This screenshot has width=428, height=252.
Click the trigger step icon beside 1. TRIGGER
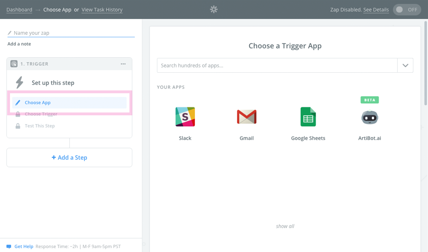click(x=14, y=64)
